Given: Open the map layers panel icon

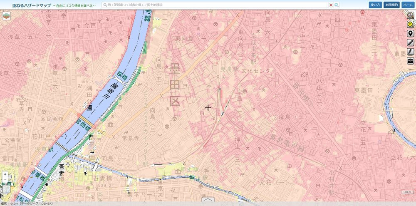Looking at the screenshot, I should coord(6,16).
